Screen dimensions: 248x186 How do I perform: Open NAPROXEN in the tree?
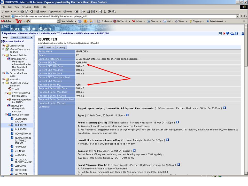click(x=20, y=155)
